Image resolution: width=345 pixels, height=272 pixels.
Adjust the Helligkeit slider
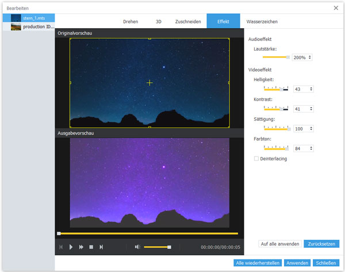click(276, 89)
